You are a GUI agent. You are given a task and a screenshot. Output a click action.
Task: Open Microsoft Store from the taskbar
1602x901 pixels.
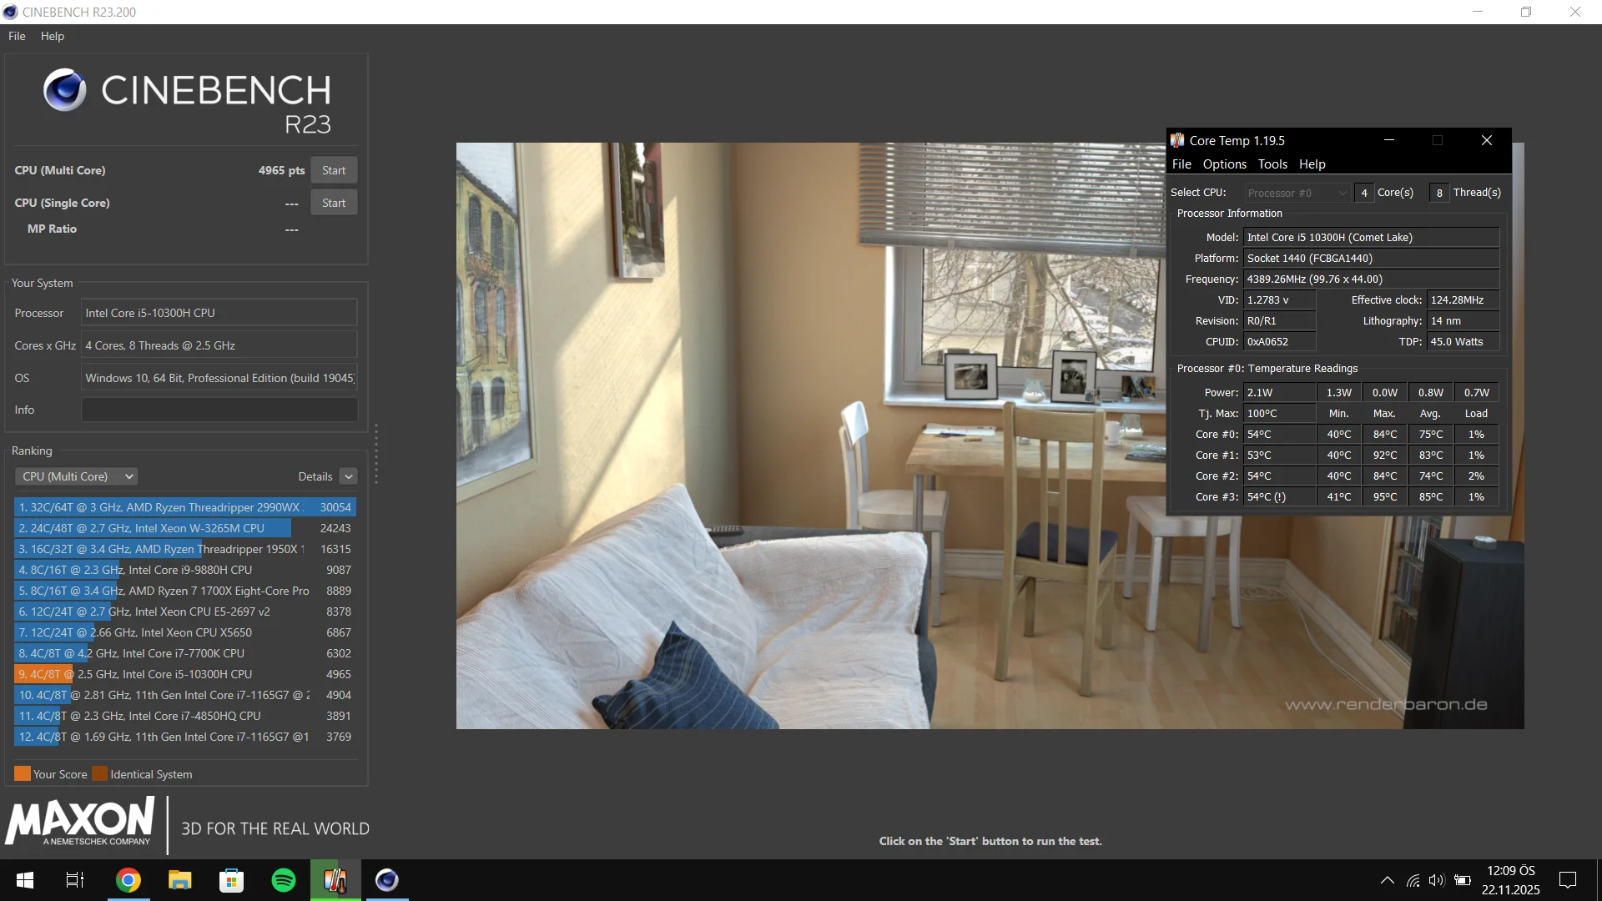231,880
